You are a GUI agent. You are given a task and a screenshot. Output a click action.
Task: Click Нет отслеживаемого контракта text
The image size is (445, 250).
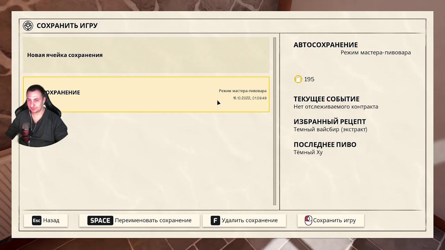click(x=335, y=107)
